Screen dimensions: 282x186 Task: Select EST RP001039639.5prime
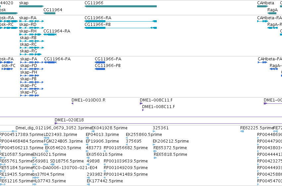click(105, 164)
